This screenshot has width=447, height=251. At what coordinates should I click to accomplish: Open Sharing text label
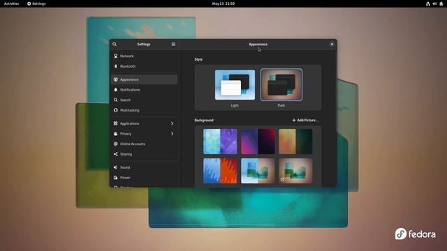[126, 154]
